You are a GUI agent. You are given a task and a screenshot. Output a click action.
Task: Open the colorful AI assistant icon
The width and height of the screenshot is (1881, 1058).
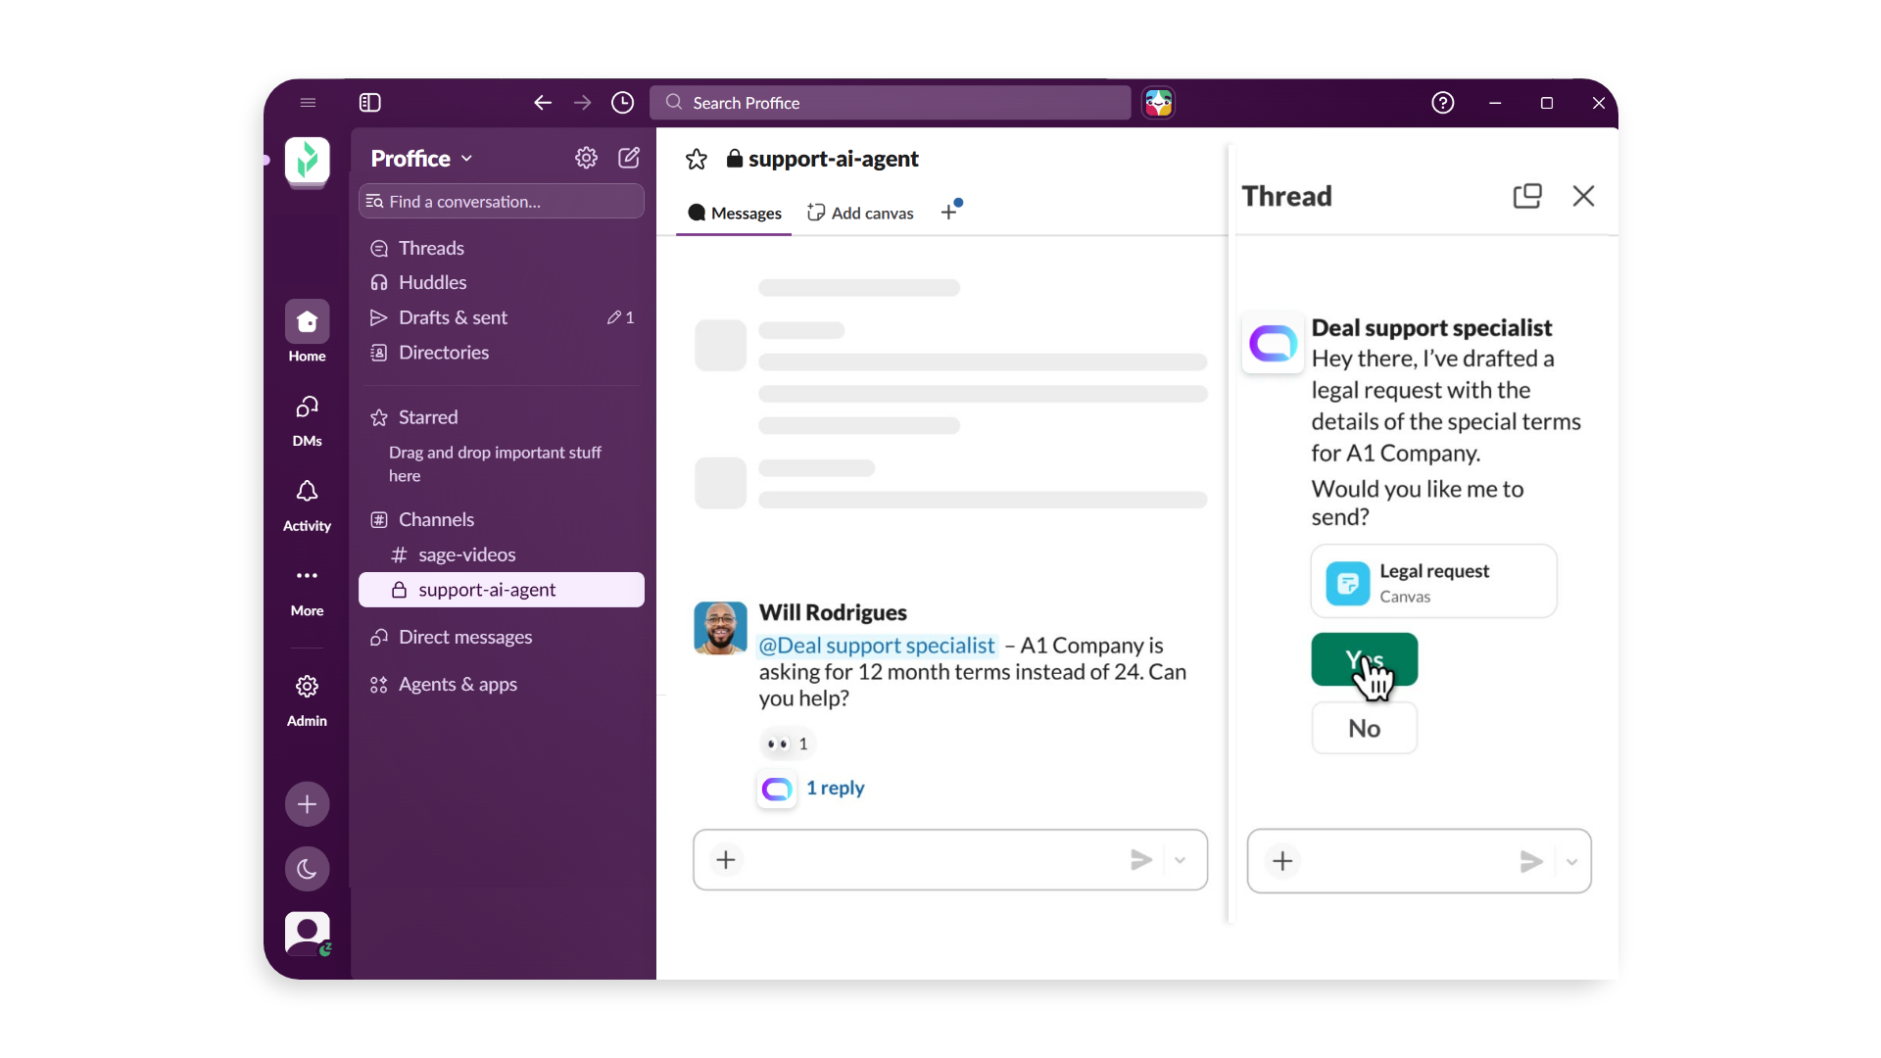[1159, 103]
